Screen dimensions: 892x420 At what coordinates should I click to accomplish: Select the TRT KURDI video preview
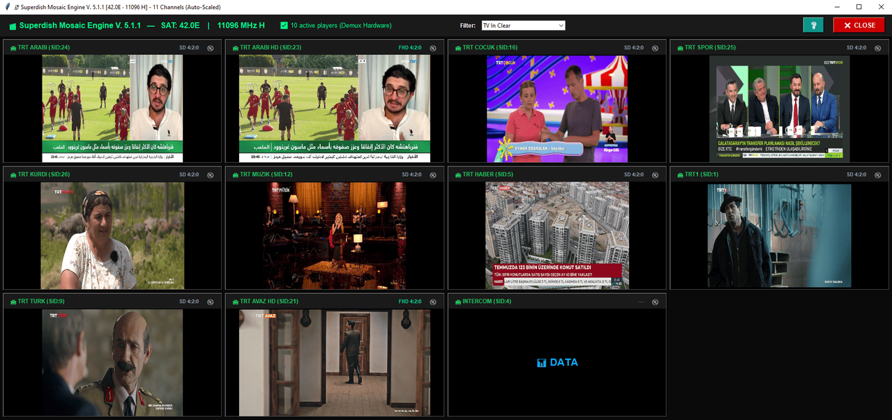(112, 235)
